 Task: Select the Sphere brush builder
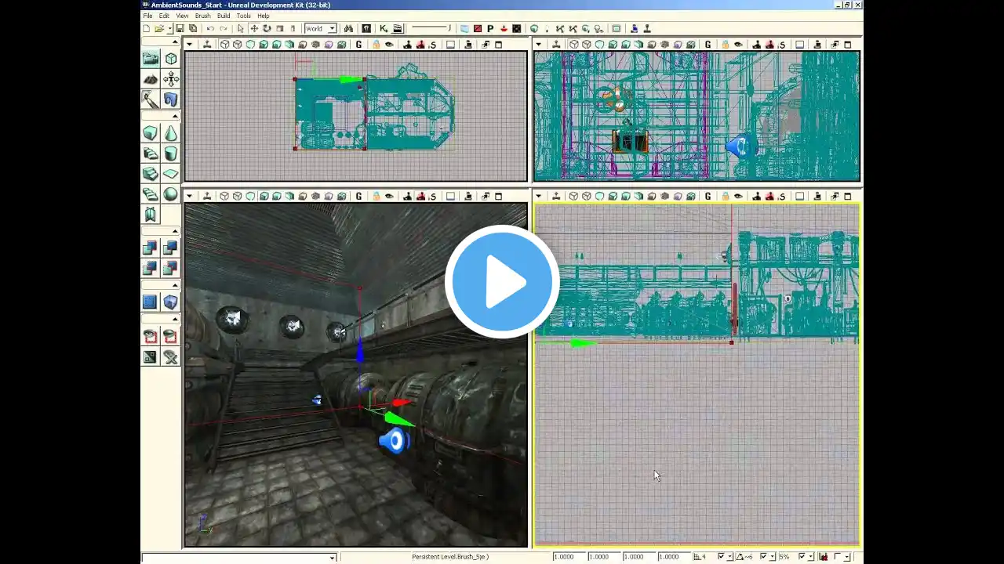click(x=170, y=194)
